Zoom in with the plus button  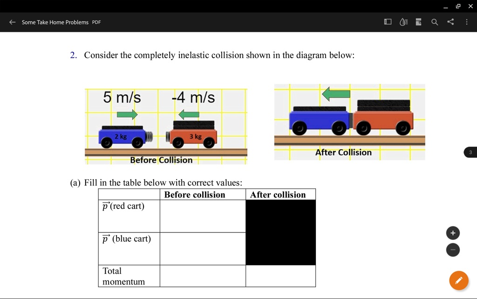453,233
